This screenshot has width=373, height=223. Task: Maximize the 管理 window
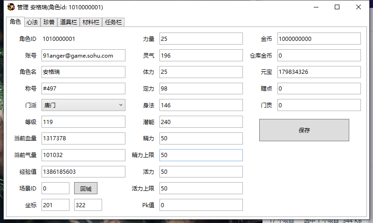337,7
